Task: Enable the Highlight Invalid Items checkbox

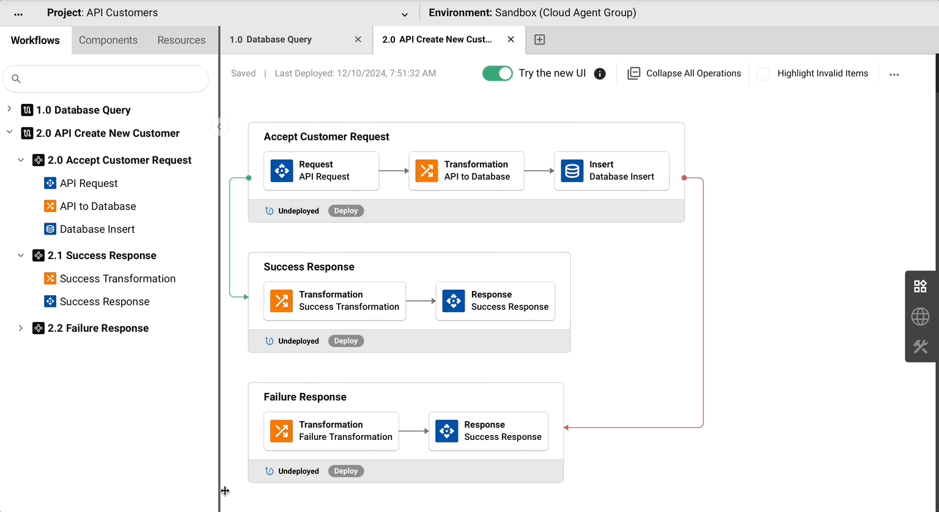Action: tap(763, 74)
